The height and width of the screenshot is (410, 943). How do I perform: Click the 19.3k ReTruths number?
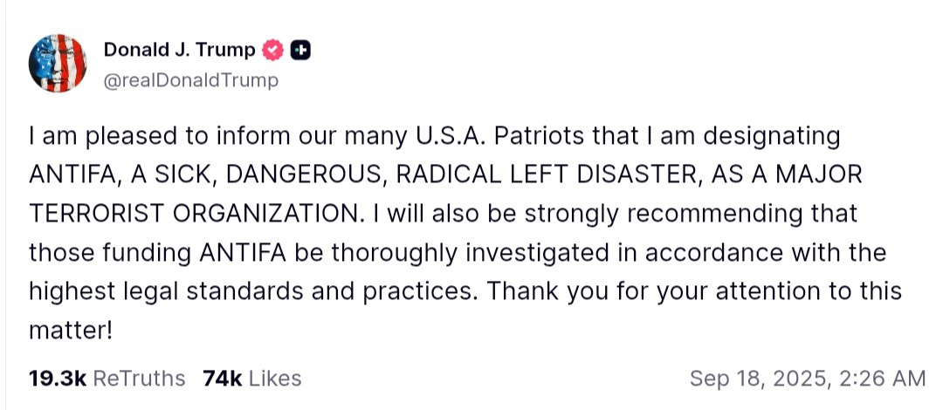pyautogui.click(x=57, y=379)
